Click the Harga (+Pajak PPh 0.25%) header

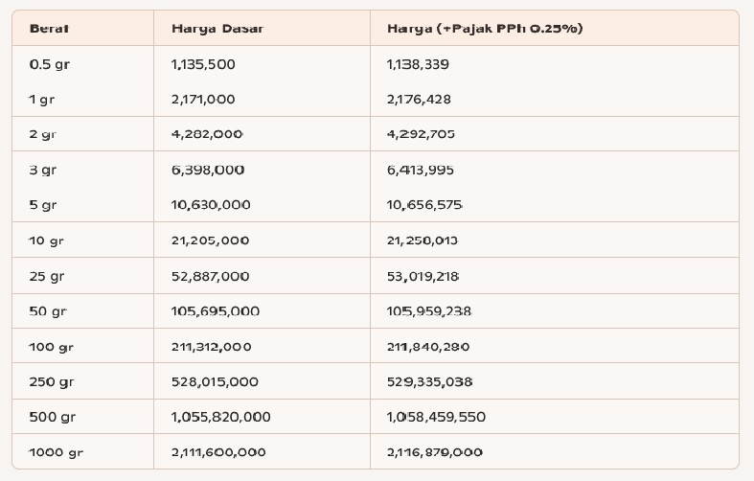coord(485,29)
